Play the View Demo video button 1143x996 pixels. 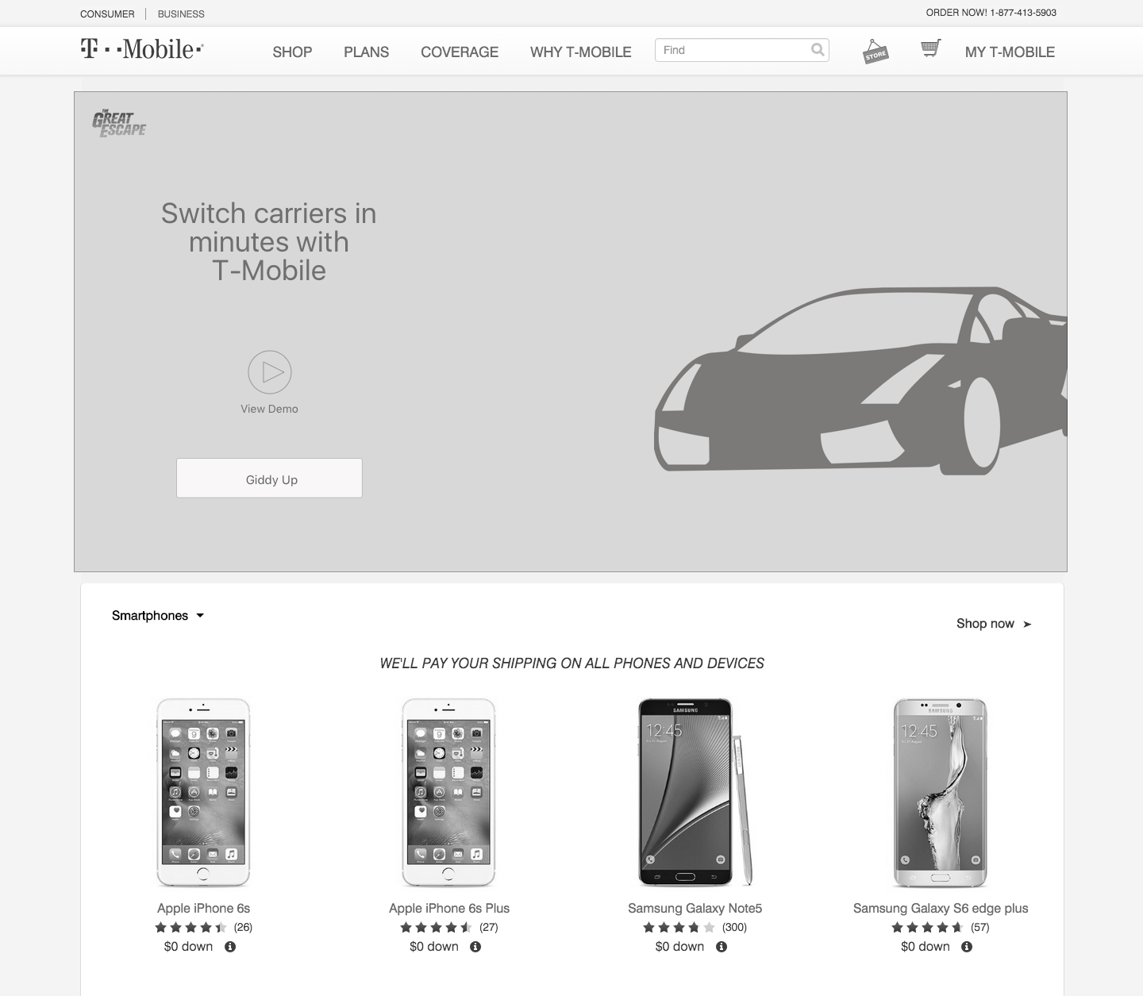(270, 372)
